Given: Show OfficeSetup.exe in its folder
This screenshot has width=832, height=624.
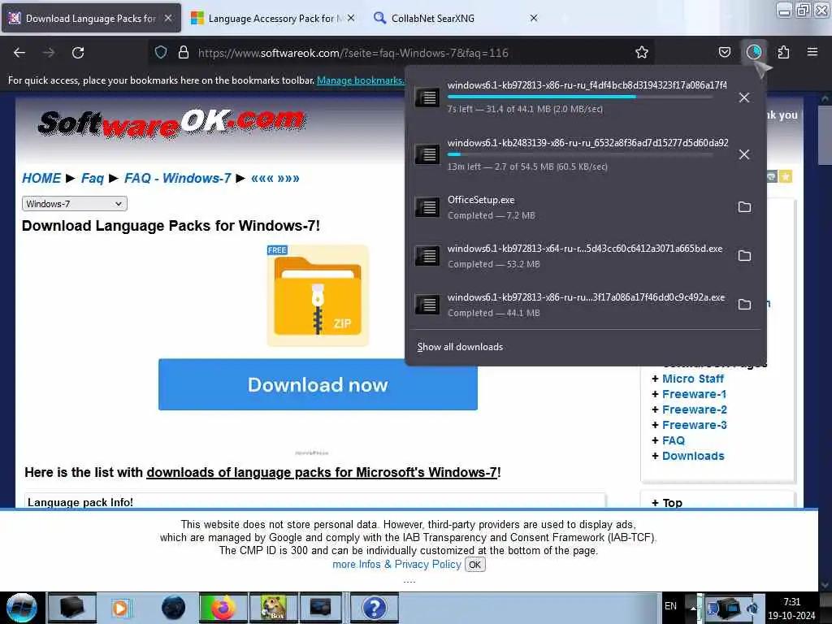Looking at the screenshot, I should (744, 207).
